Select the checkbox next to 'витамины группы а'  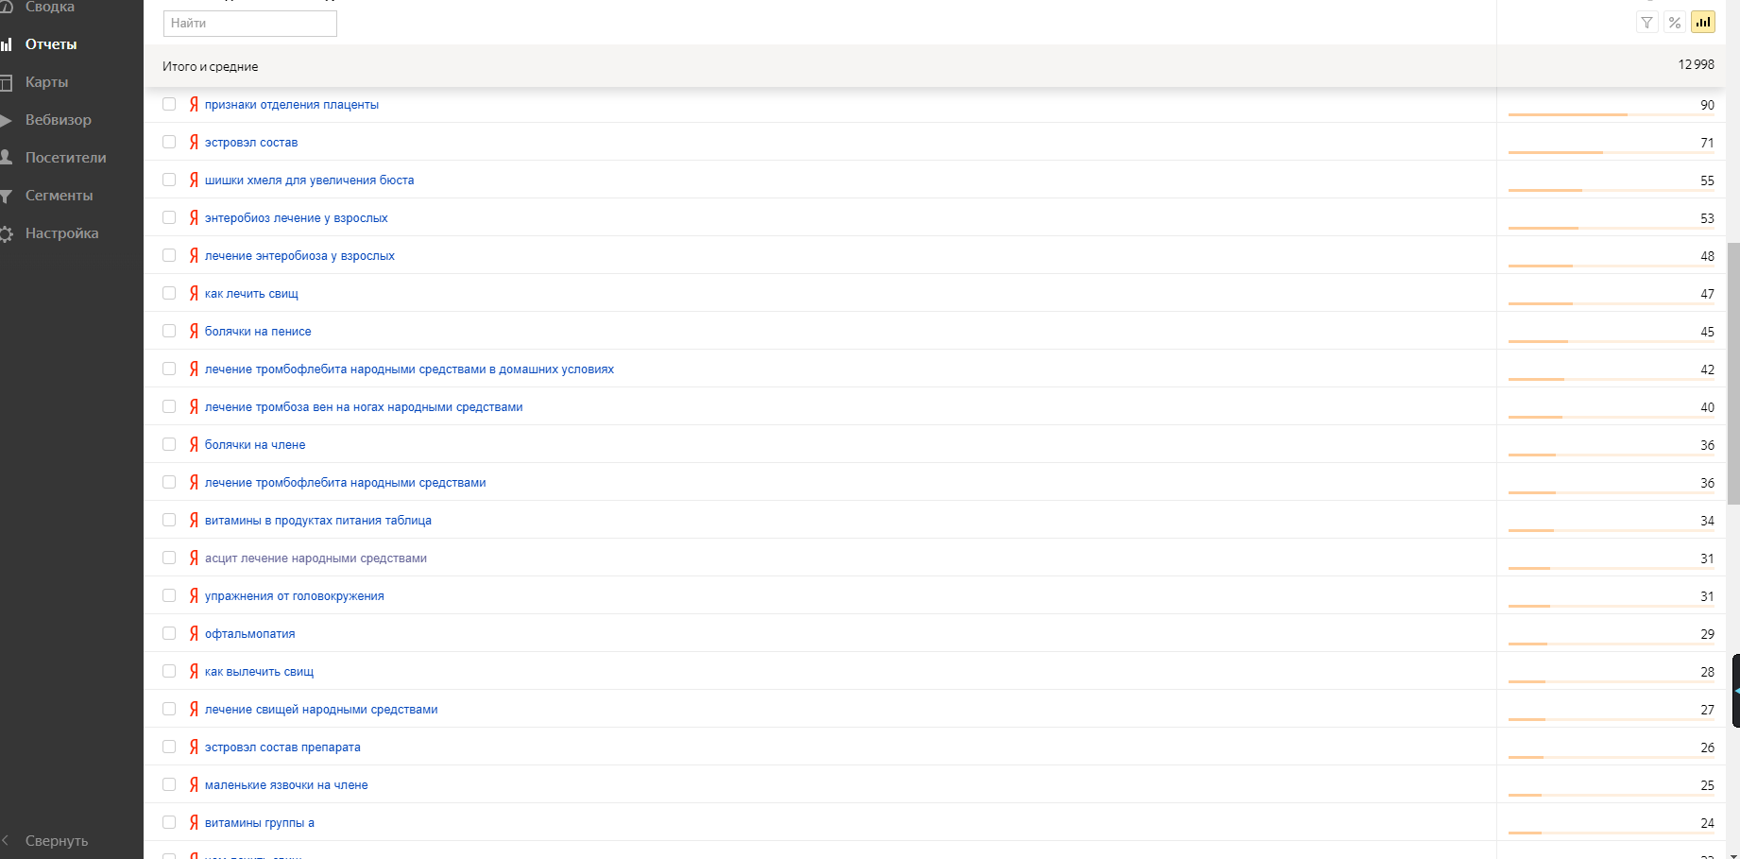169,822
